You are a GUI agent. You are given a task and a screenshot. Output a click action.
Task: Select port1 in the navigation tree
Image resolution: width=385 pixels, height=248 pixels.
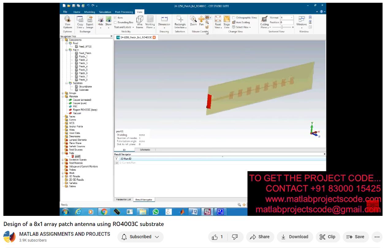tap(78, 156)
